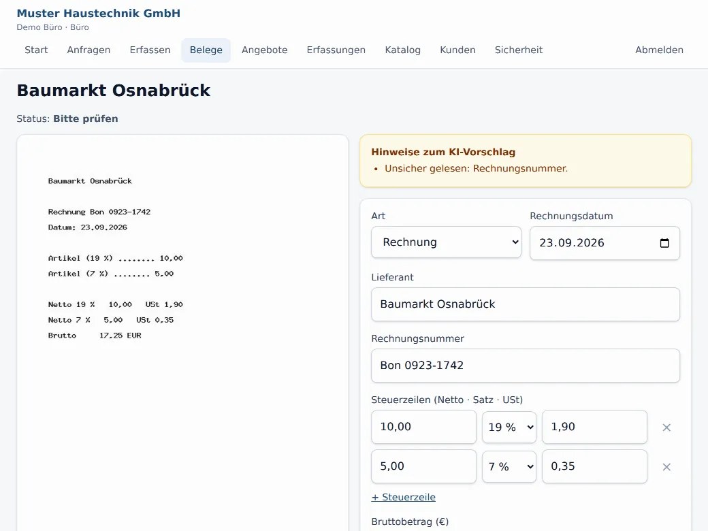Viewport: 708px width, 531px height.
Task: Click the 'Bitte prüfen' status text
Action: (x=86, y=118)
